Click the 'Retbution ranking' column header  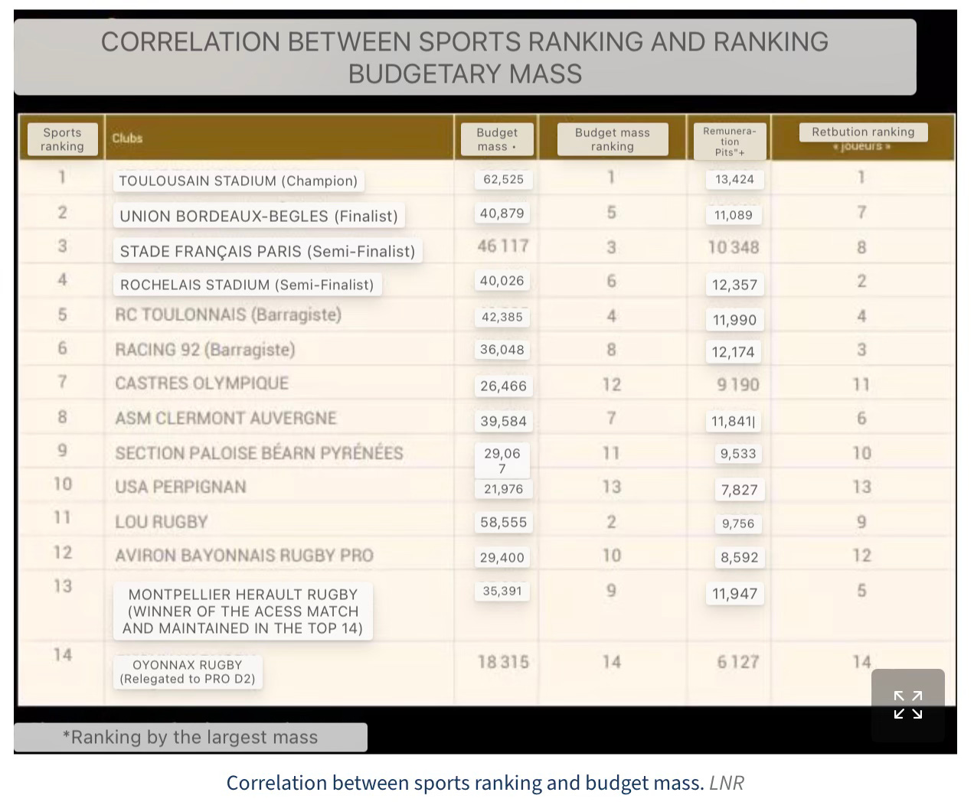point(863,132)
